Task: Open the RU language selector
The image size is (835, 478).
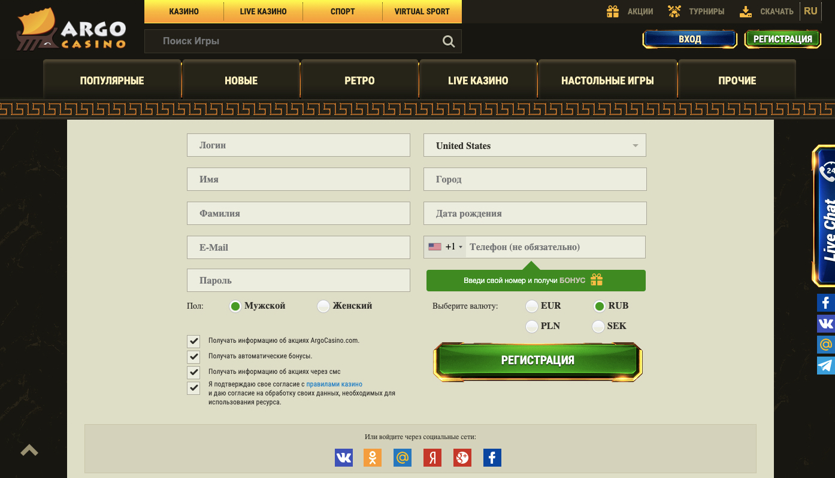Action: click(x=810, y=11)
